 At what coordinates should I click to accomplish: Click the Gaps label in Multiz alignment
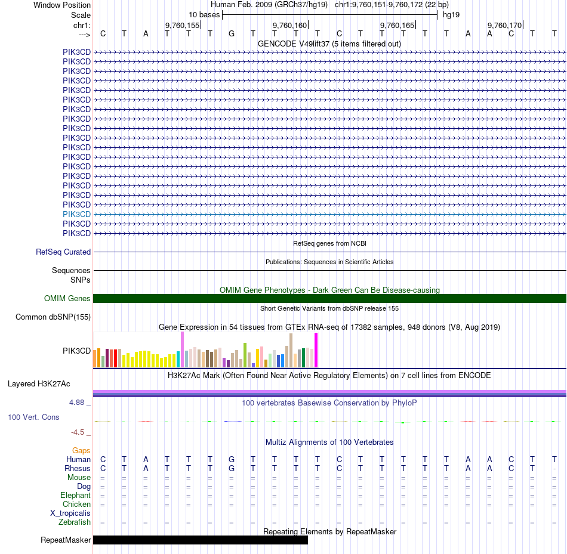coord(81,450)
